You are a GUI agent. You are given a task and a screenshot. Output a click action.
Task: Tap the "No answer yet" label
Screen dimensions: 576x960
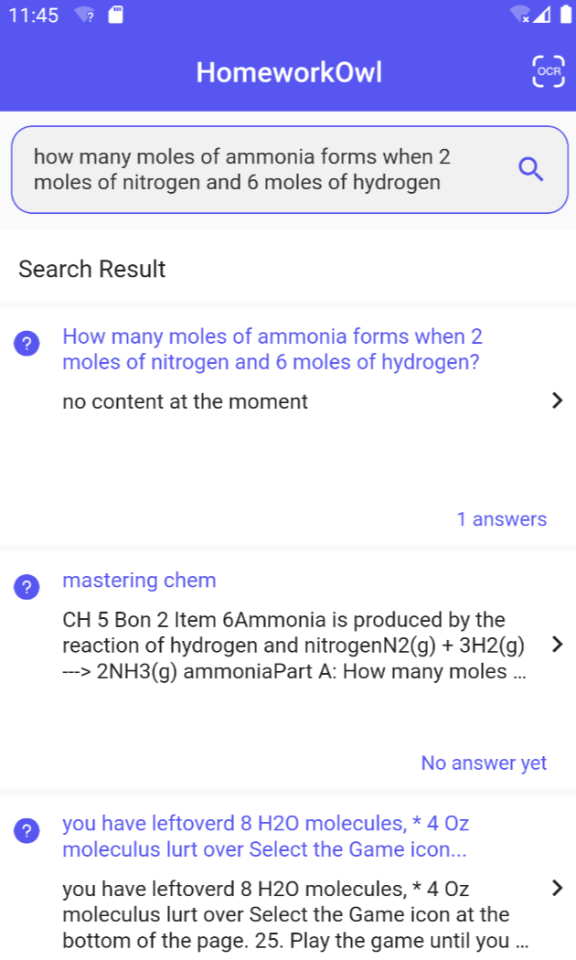(484, 763)
